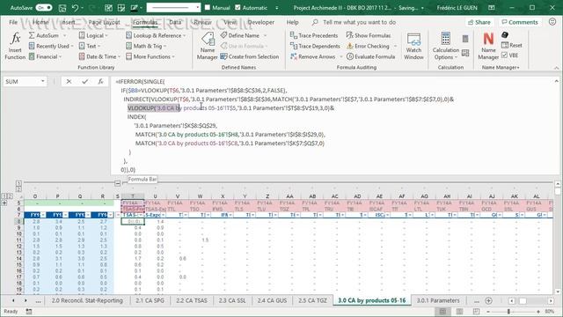Screen dimensions: 563x317
Task: Click Trace Precedents
Action: (x=314, y=35)
